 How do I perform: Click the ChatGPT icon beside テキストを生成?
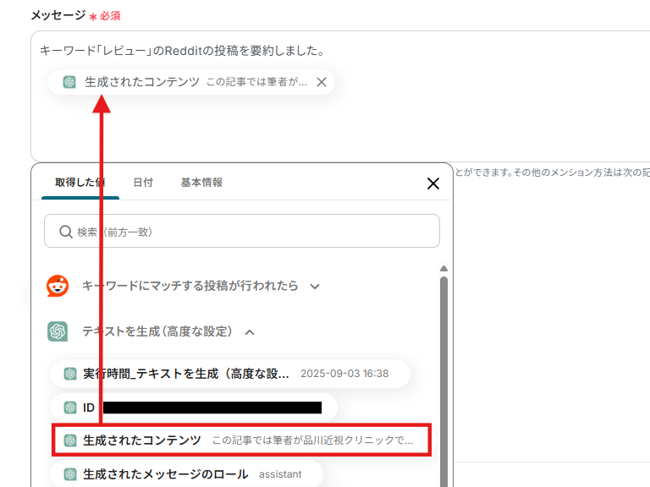coord(58,331)
